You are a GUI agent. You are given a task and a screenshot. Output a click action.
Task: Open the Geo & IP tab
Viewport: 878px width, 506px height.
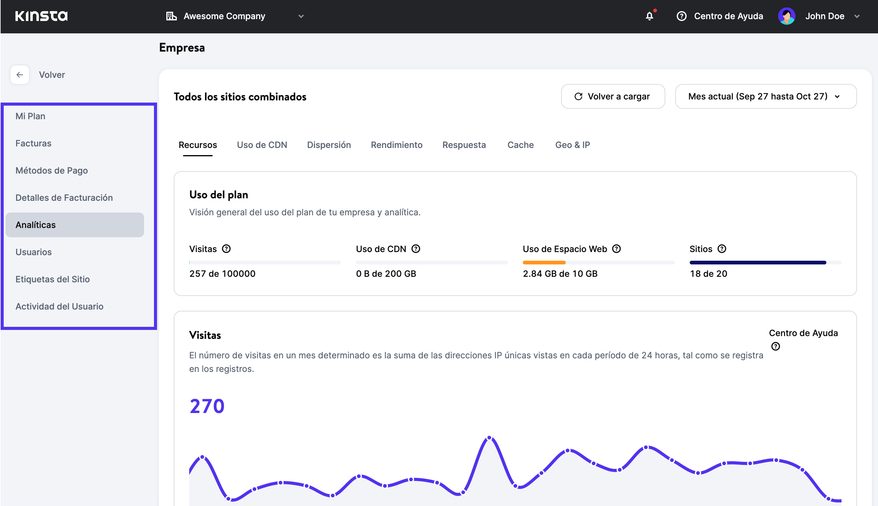pyautogui.click(x=572, y=145)
